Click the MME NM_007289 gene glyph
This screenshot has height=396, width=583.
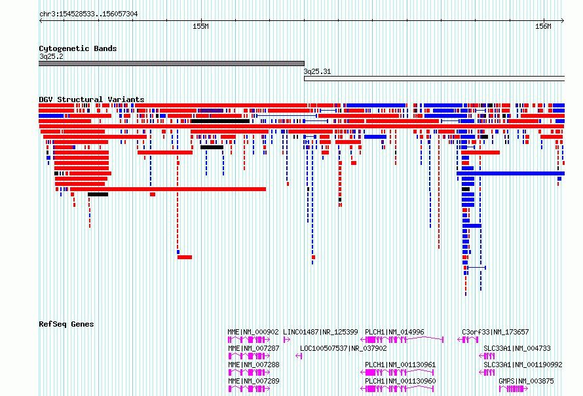tap(249, 389)
